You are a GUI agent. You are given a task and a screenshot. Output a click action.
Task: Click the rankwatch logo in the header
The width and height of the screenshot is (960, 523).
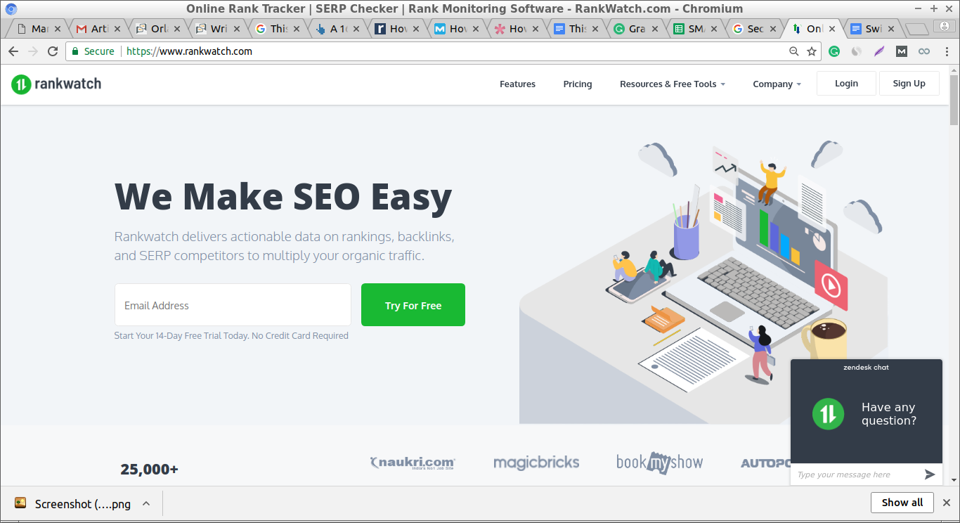click(56, 84)
